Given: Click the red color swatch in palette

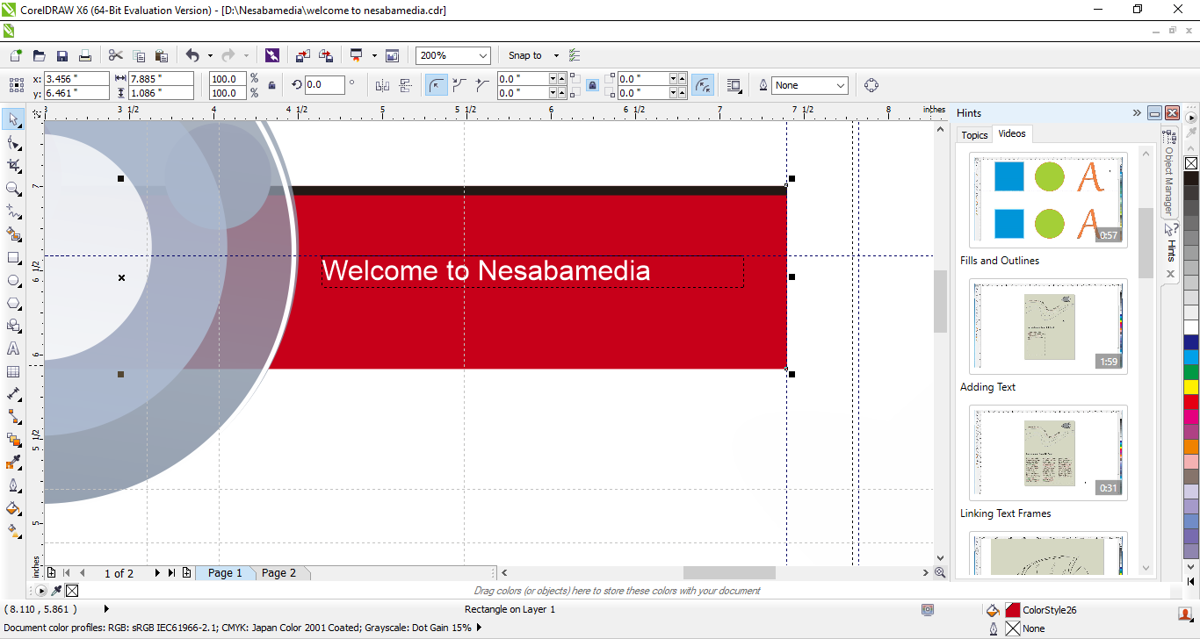Looking at the screenshot, I should click(x=1191, y=401).
